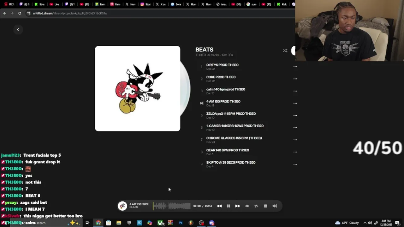Image resolution: width=404 pixels, height=227 pixels.
Task: Skip to next track in player bar
Action: coord(238,206)
